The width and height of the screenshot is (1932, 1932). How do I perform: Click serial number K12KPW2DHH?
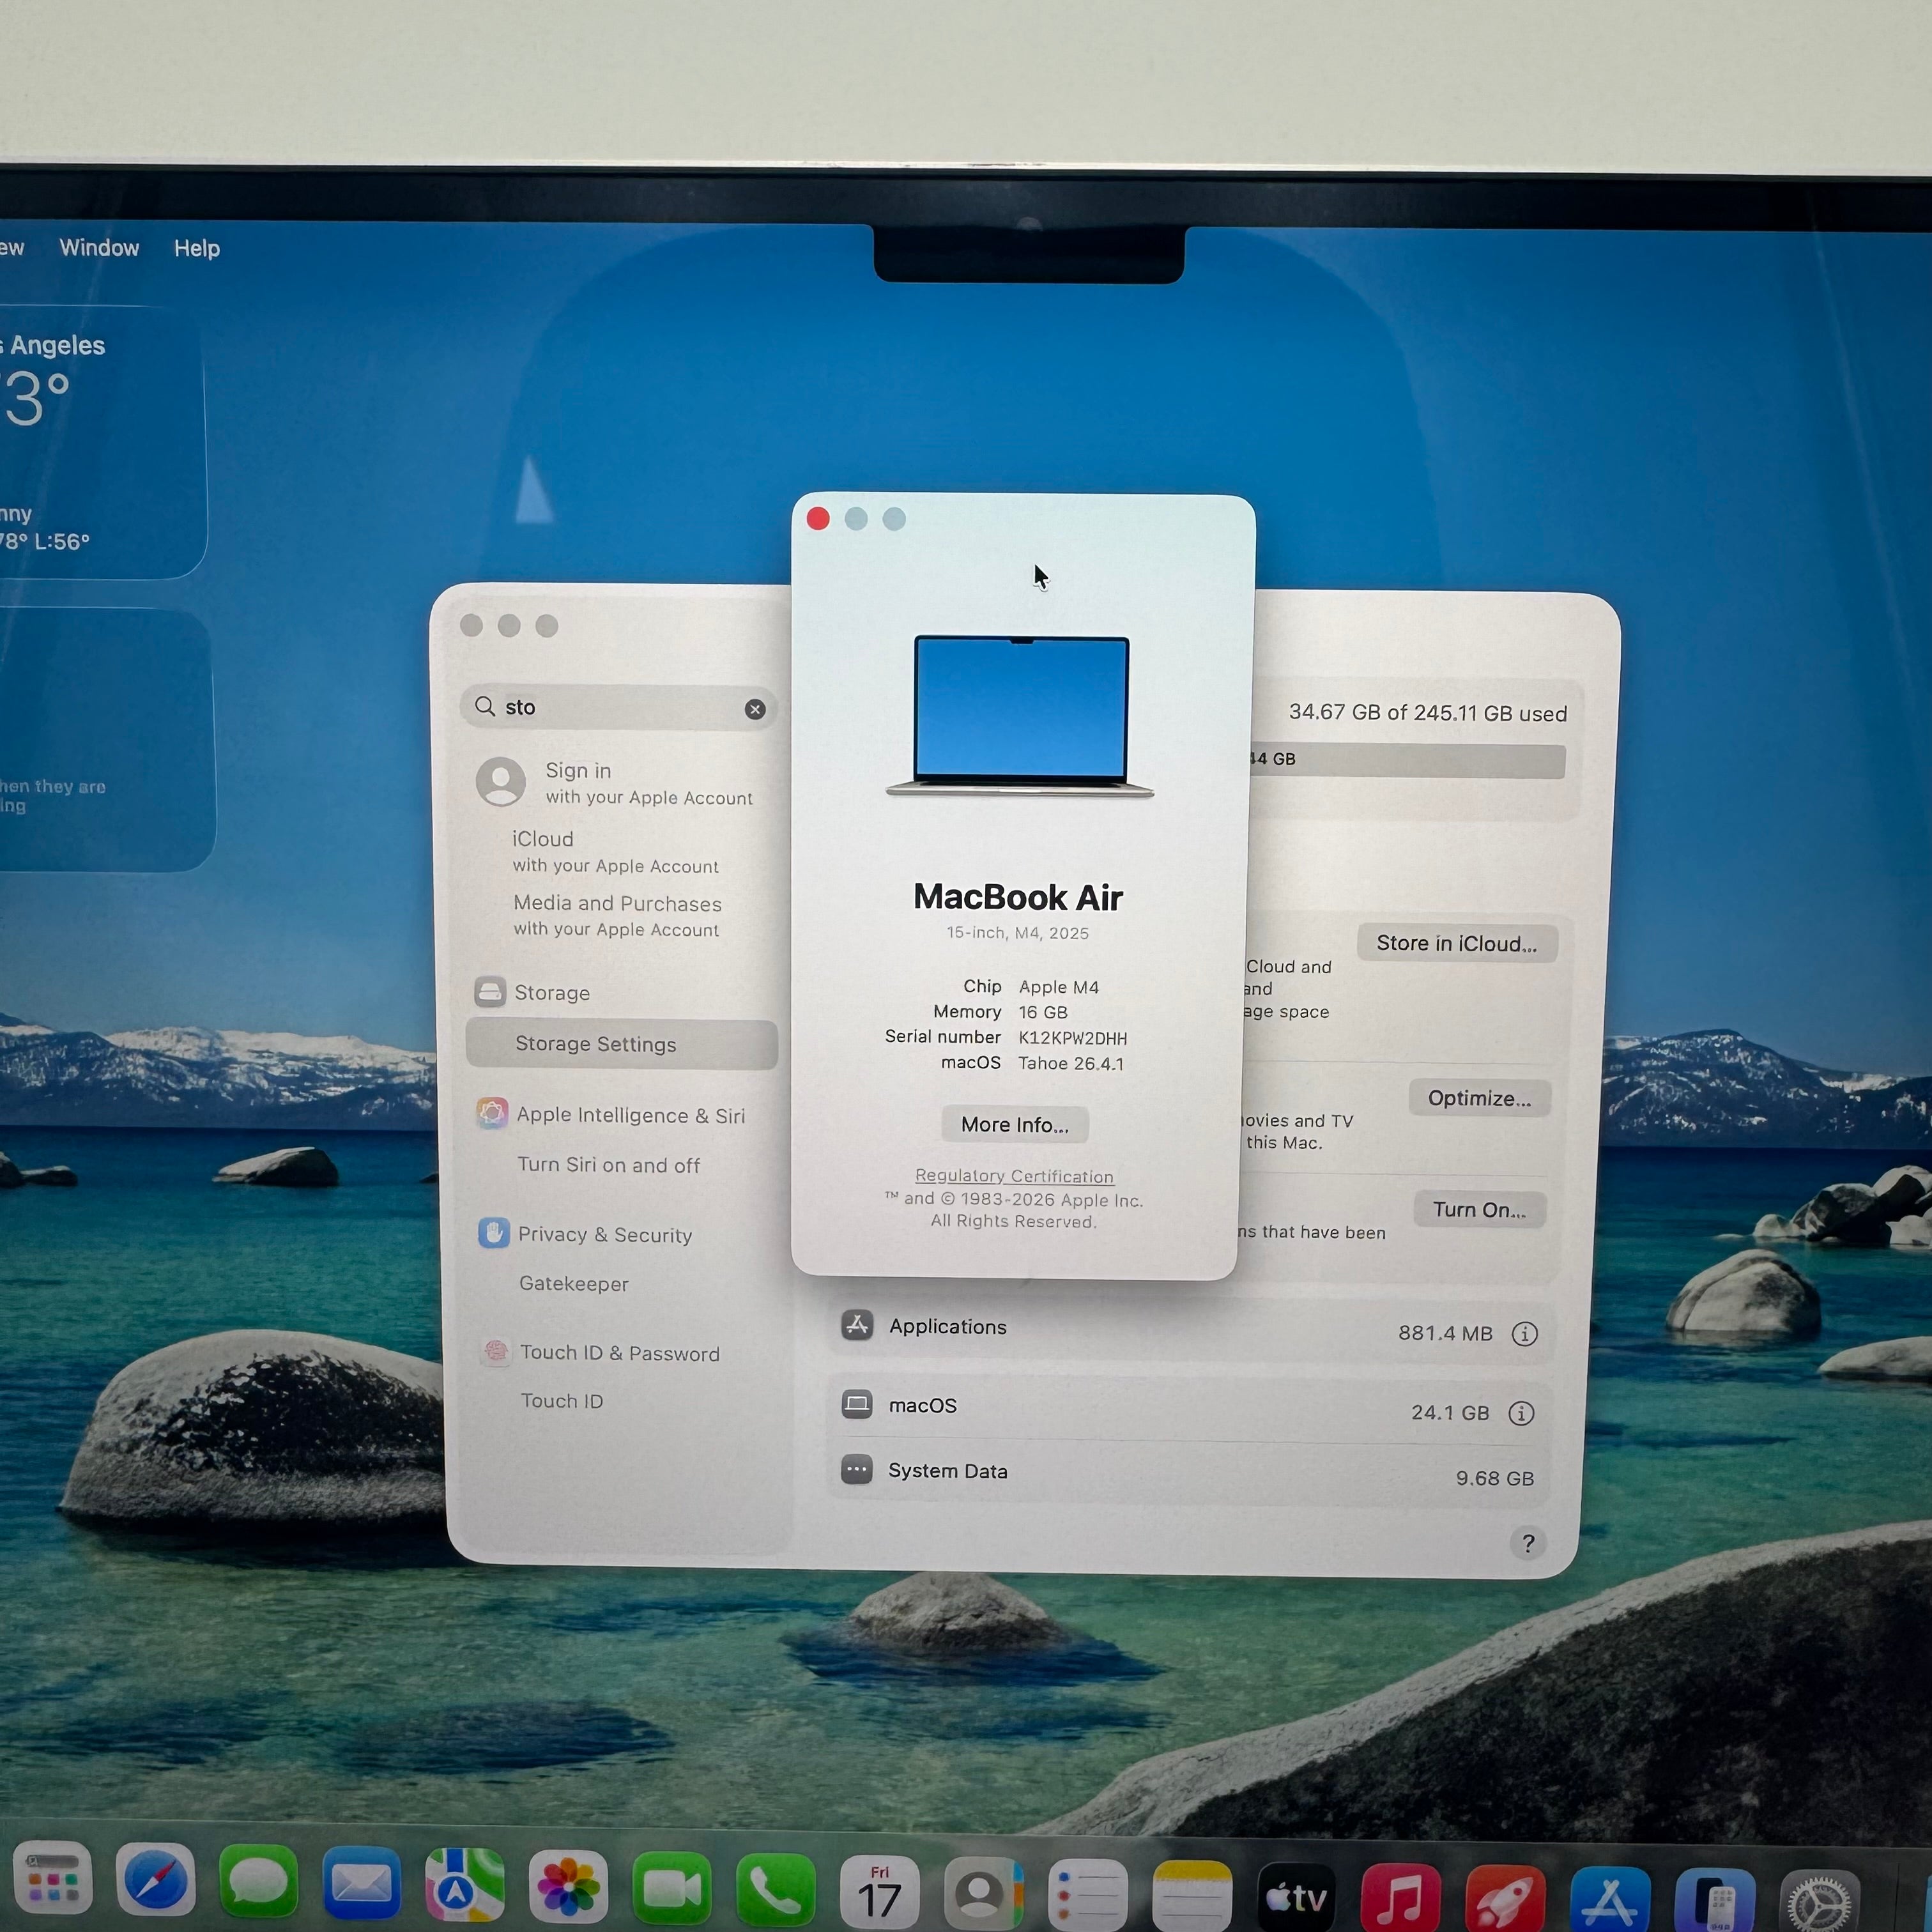click(1072, 1038)
